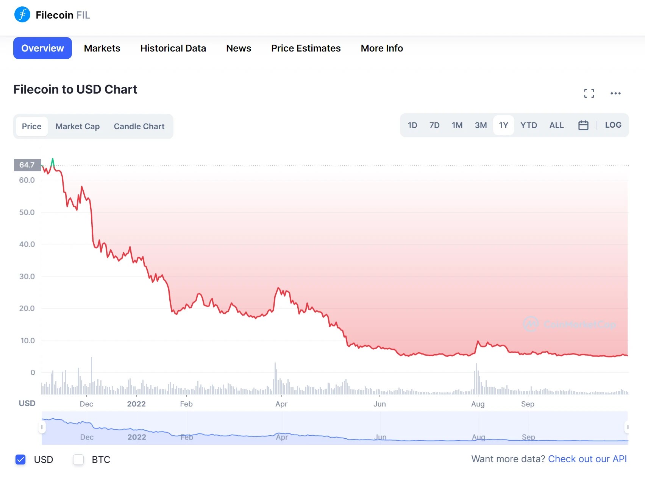Open the Markets tab
Image resolution: width=645 pixels, height=480 pixels.
(x=102, y=48)
